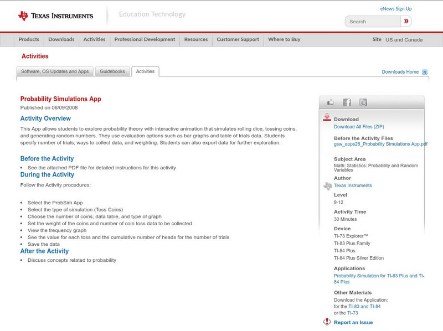Click 'Select the ProbSim App' bullet

coord(55,203)
